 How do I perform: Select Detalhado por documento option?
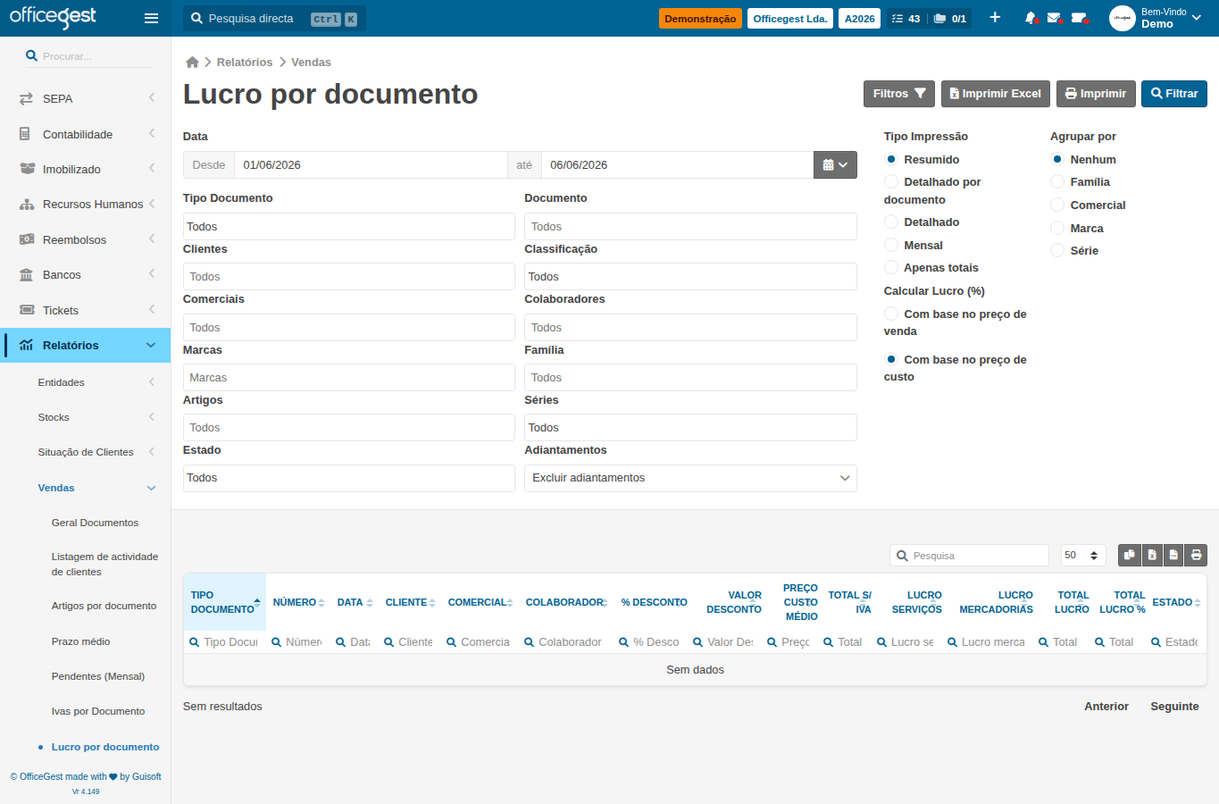click(891, 181)
